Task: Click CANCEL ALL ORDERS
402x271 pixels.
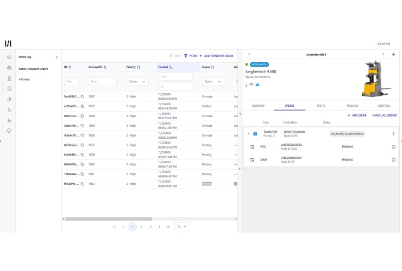Action: tap(384, 115)
